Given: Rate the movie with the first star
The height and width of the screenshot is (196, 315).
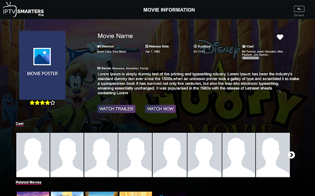Looking at the screenshot, I should 32,103.
